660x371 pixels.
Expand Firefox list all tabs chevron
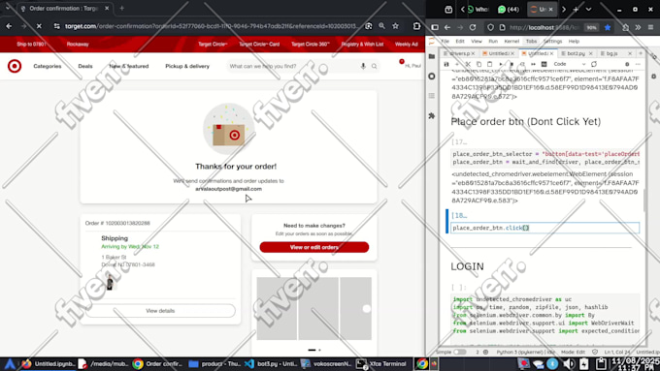point(588,10)
